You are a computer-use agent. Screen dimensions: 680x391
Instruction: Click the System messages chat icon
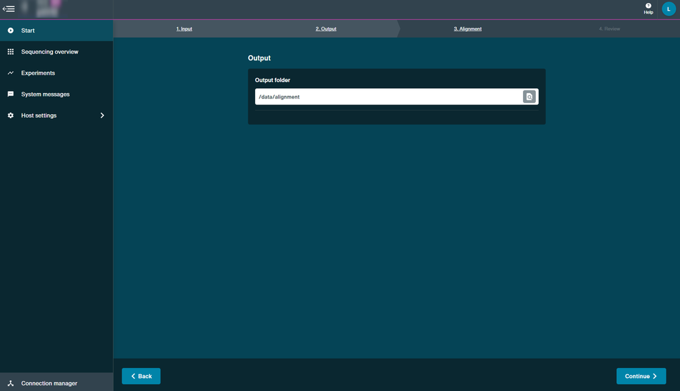[10, 94]
